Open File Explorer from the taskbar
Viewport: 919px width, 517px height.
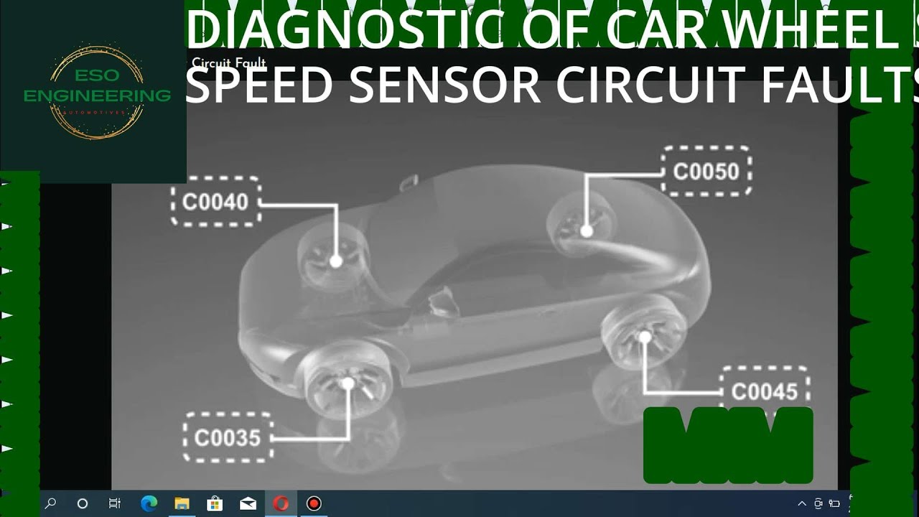click(182, 503)
